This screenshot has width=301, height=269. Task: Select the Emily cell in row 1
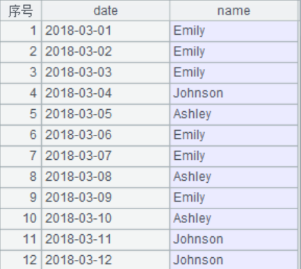coord(234,31)
